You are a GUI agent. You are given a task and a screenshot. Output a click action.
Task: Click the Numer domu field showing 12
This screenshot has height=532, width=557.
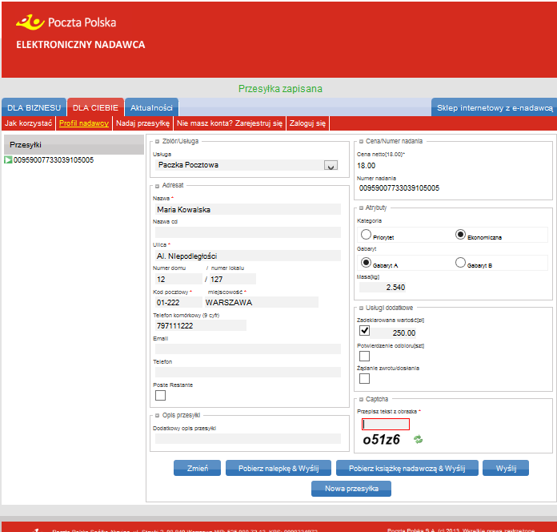tap(178, 279)
